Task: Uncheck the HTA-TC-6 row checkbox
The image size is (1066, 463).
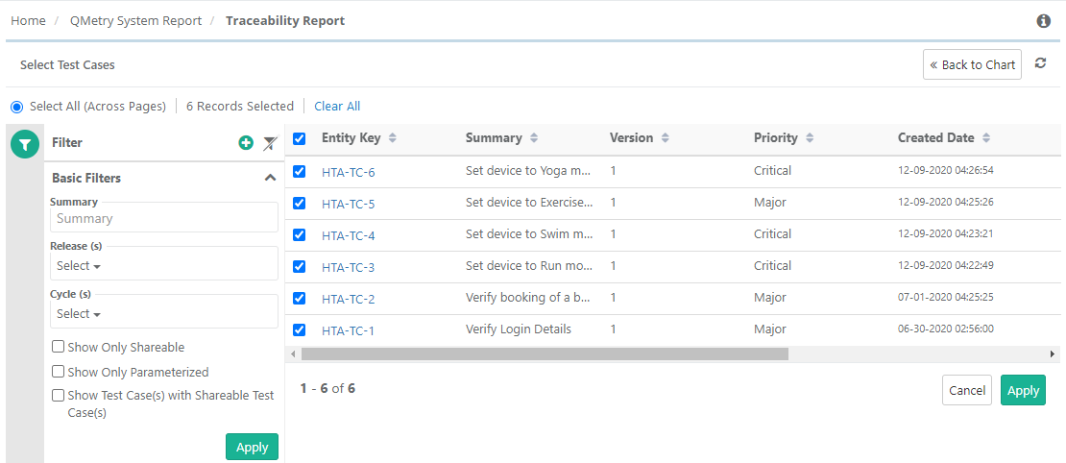Action: [x=299, y=171]
